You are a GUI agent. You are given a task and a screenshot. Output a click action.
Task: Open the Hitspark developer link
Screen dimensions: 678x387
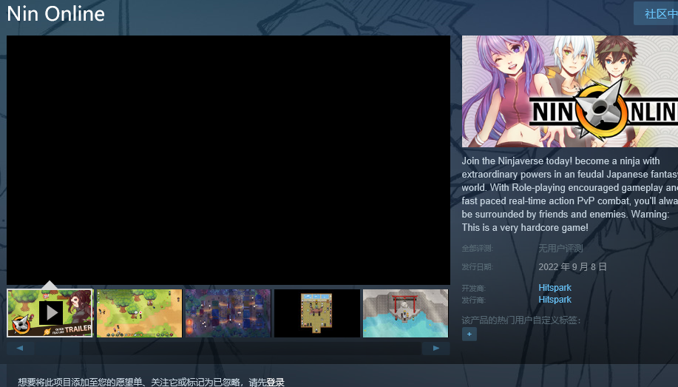coord(555,287)
